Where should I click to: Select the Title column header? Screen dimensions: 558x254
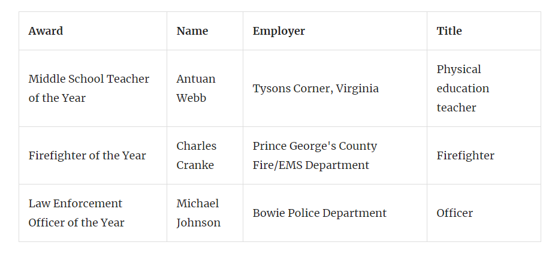[x=449, y=31]
